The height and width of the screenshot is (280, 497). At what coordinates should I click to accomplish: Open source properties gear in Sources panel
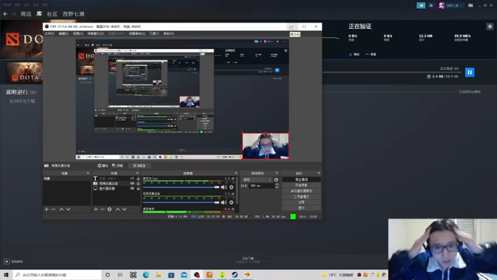coord(109,209)
